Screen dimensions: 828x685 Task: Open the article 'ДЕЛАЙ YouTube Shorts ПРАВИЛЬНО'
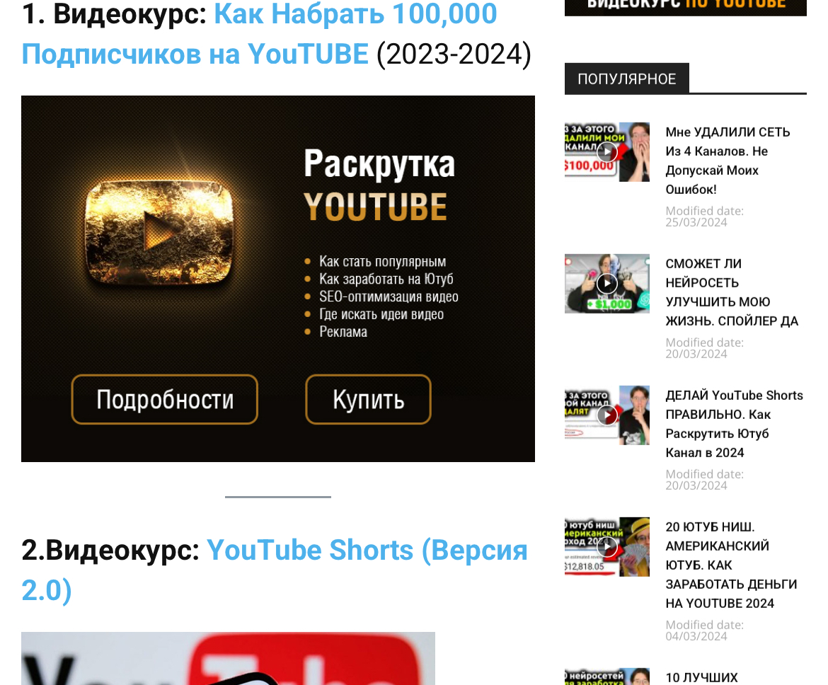pos(734,424)
